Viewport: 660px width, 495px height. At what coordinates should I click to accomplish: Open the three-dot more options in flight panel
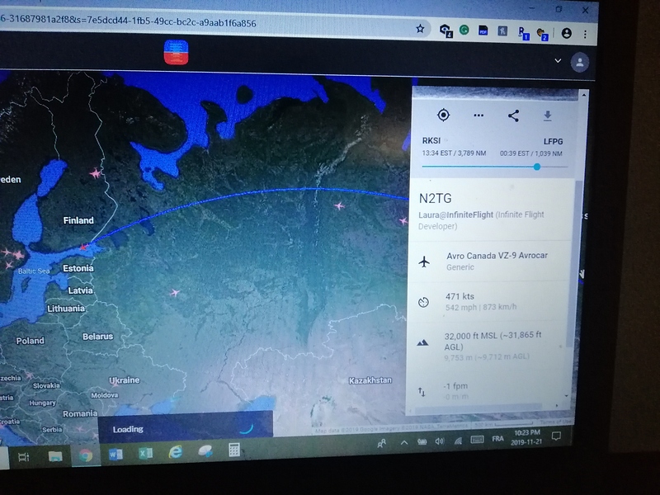tap(478, 115)
